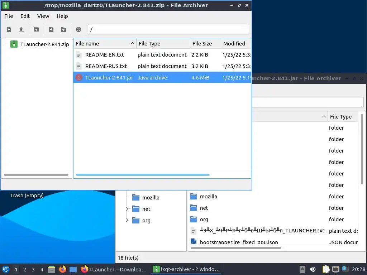The height and width of the screenshot is (275, 367).
Task: Click the net folder icon in back window tree
Action: coord(136,209)
